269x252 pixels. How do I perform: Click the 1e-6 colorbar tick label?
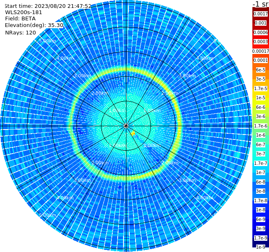[x=261, y=135]
